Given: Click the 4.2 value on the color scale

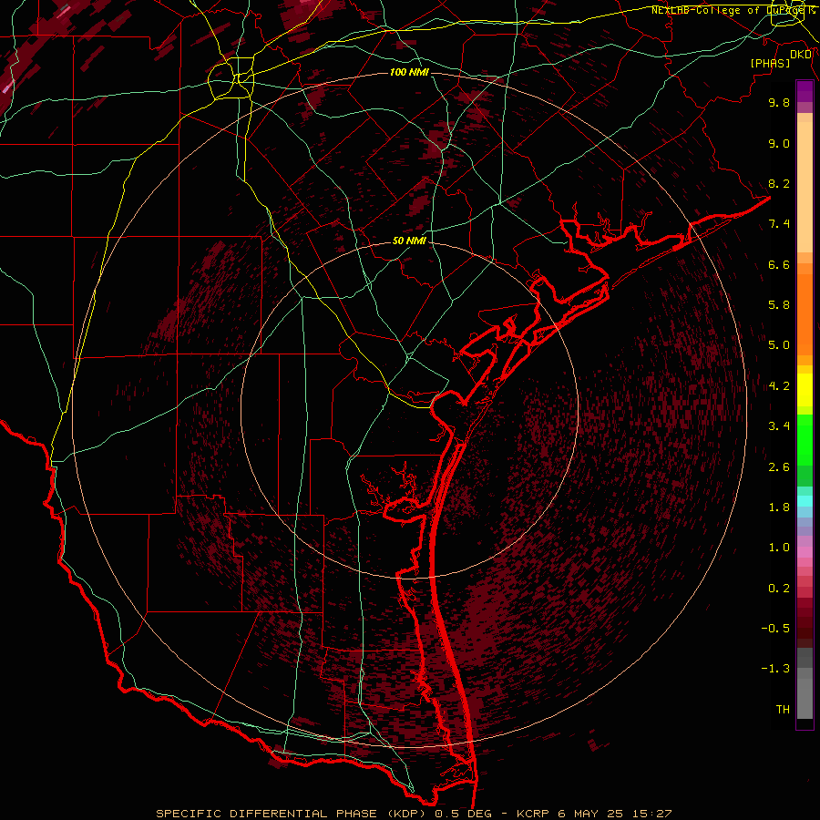Looking at the screenshot, I should pos(779,386).
